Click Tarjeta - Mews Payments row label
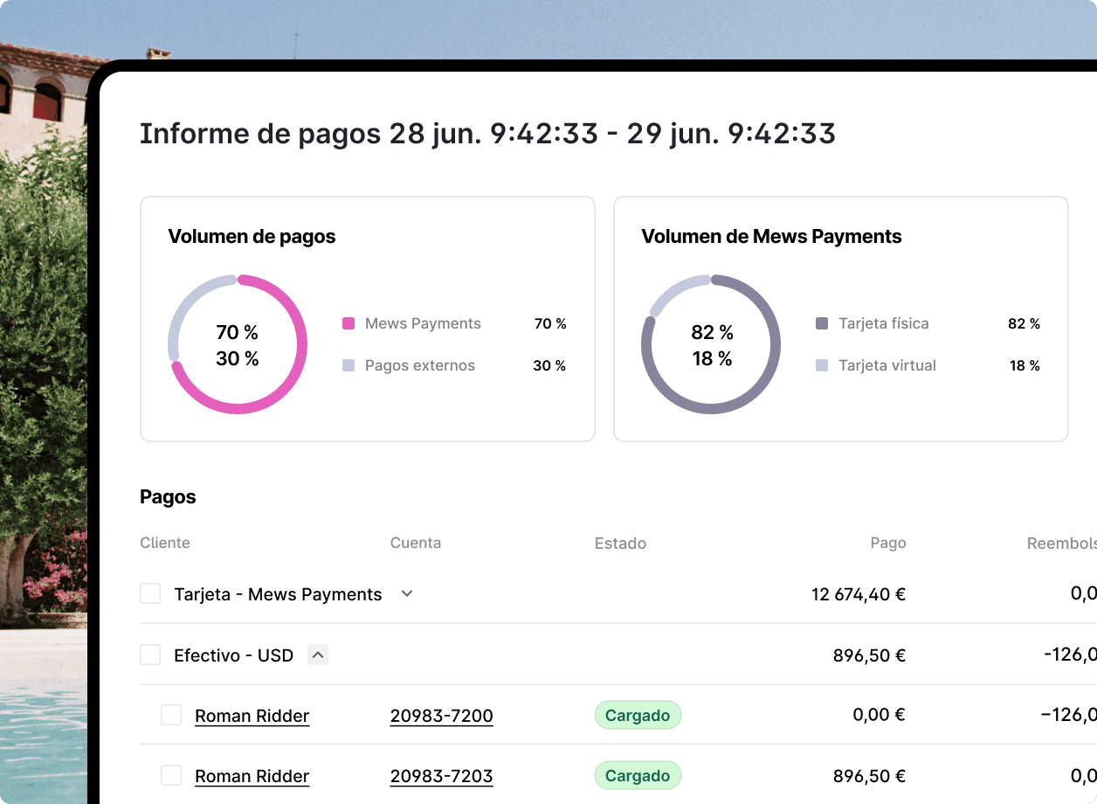This screenshot has height=804, width=1097. 278,594
